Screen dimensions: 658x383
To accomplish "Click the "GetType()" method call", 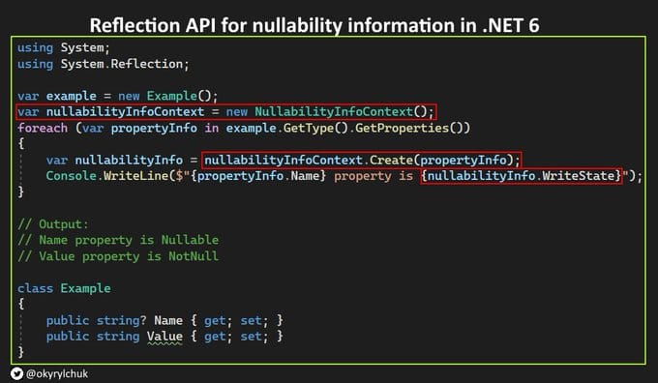I will coord(315,128).
